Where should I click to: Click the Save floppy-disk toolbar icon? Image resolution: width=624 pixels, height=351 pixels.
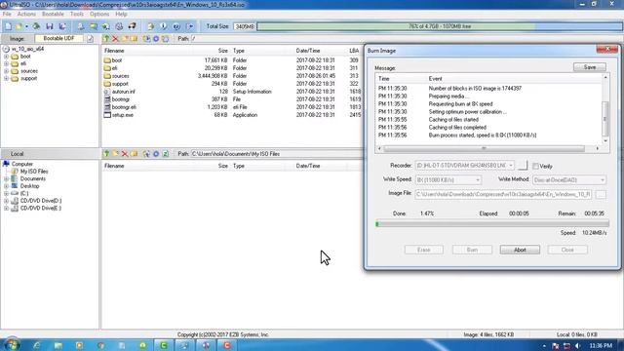click(x=50, y=26)
